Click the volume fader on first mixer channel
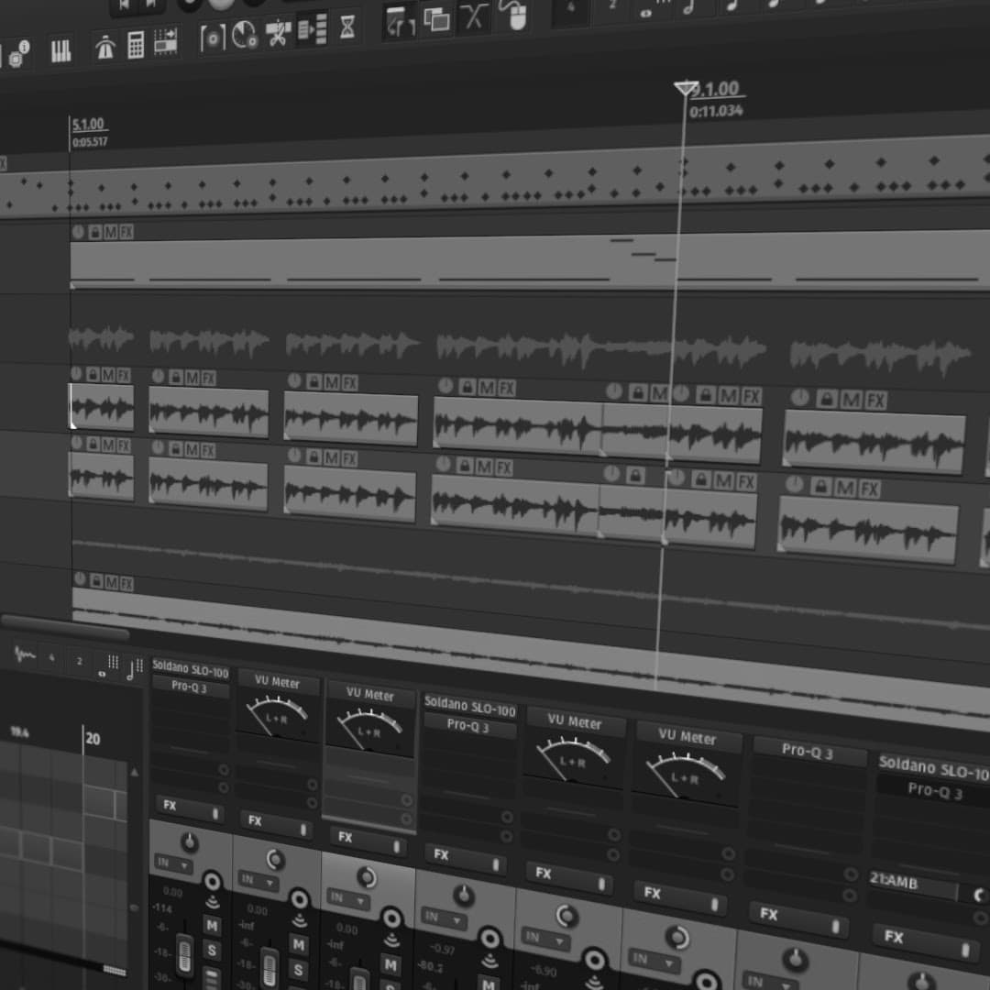 click(184, 953)
